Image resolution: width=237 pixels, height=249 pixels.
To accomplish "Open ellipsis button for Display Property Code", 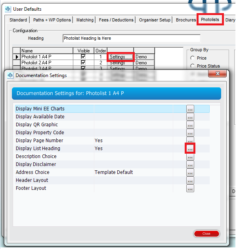I will (190, 133).
